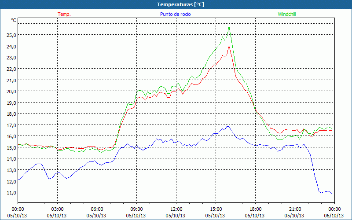
Task: Click the 13,0 y-axis value
Action: coord(11,170)
